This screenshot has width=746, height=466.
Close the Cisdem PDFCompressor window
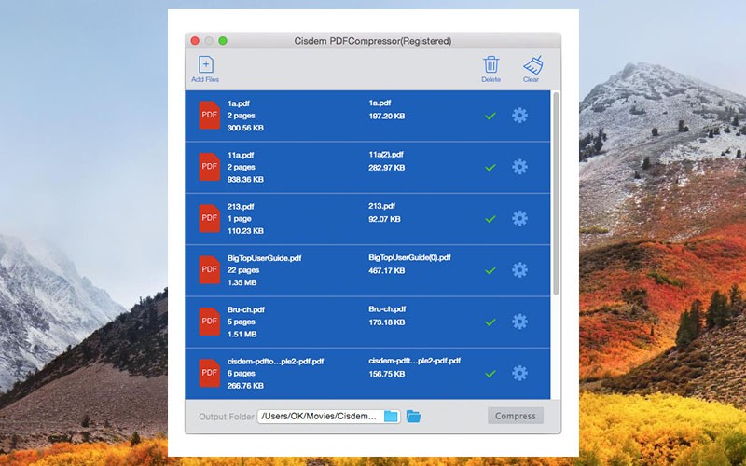[195, 41]
